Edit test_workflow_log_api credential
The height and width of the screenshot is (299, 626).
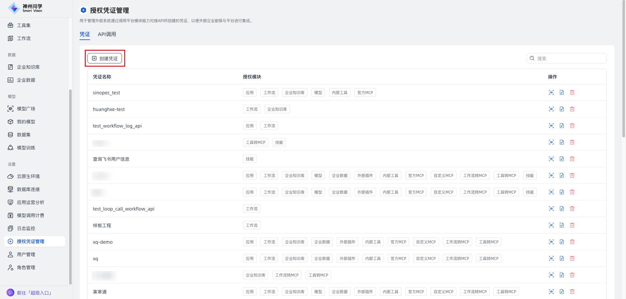coord(562,126)
